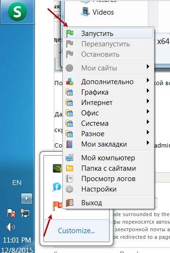170x253 pixels.
Task: Choose Мой компьютер from the menu
Action: pos(108,158)
